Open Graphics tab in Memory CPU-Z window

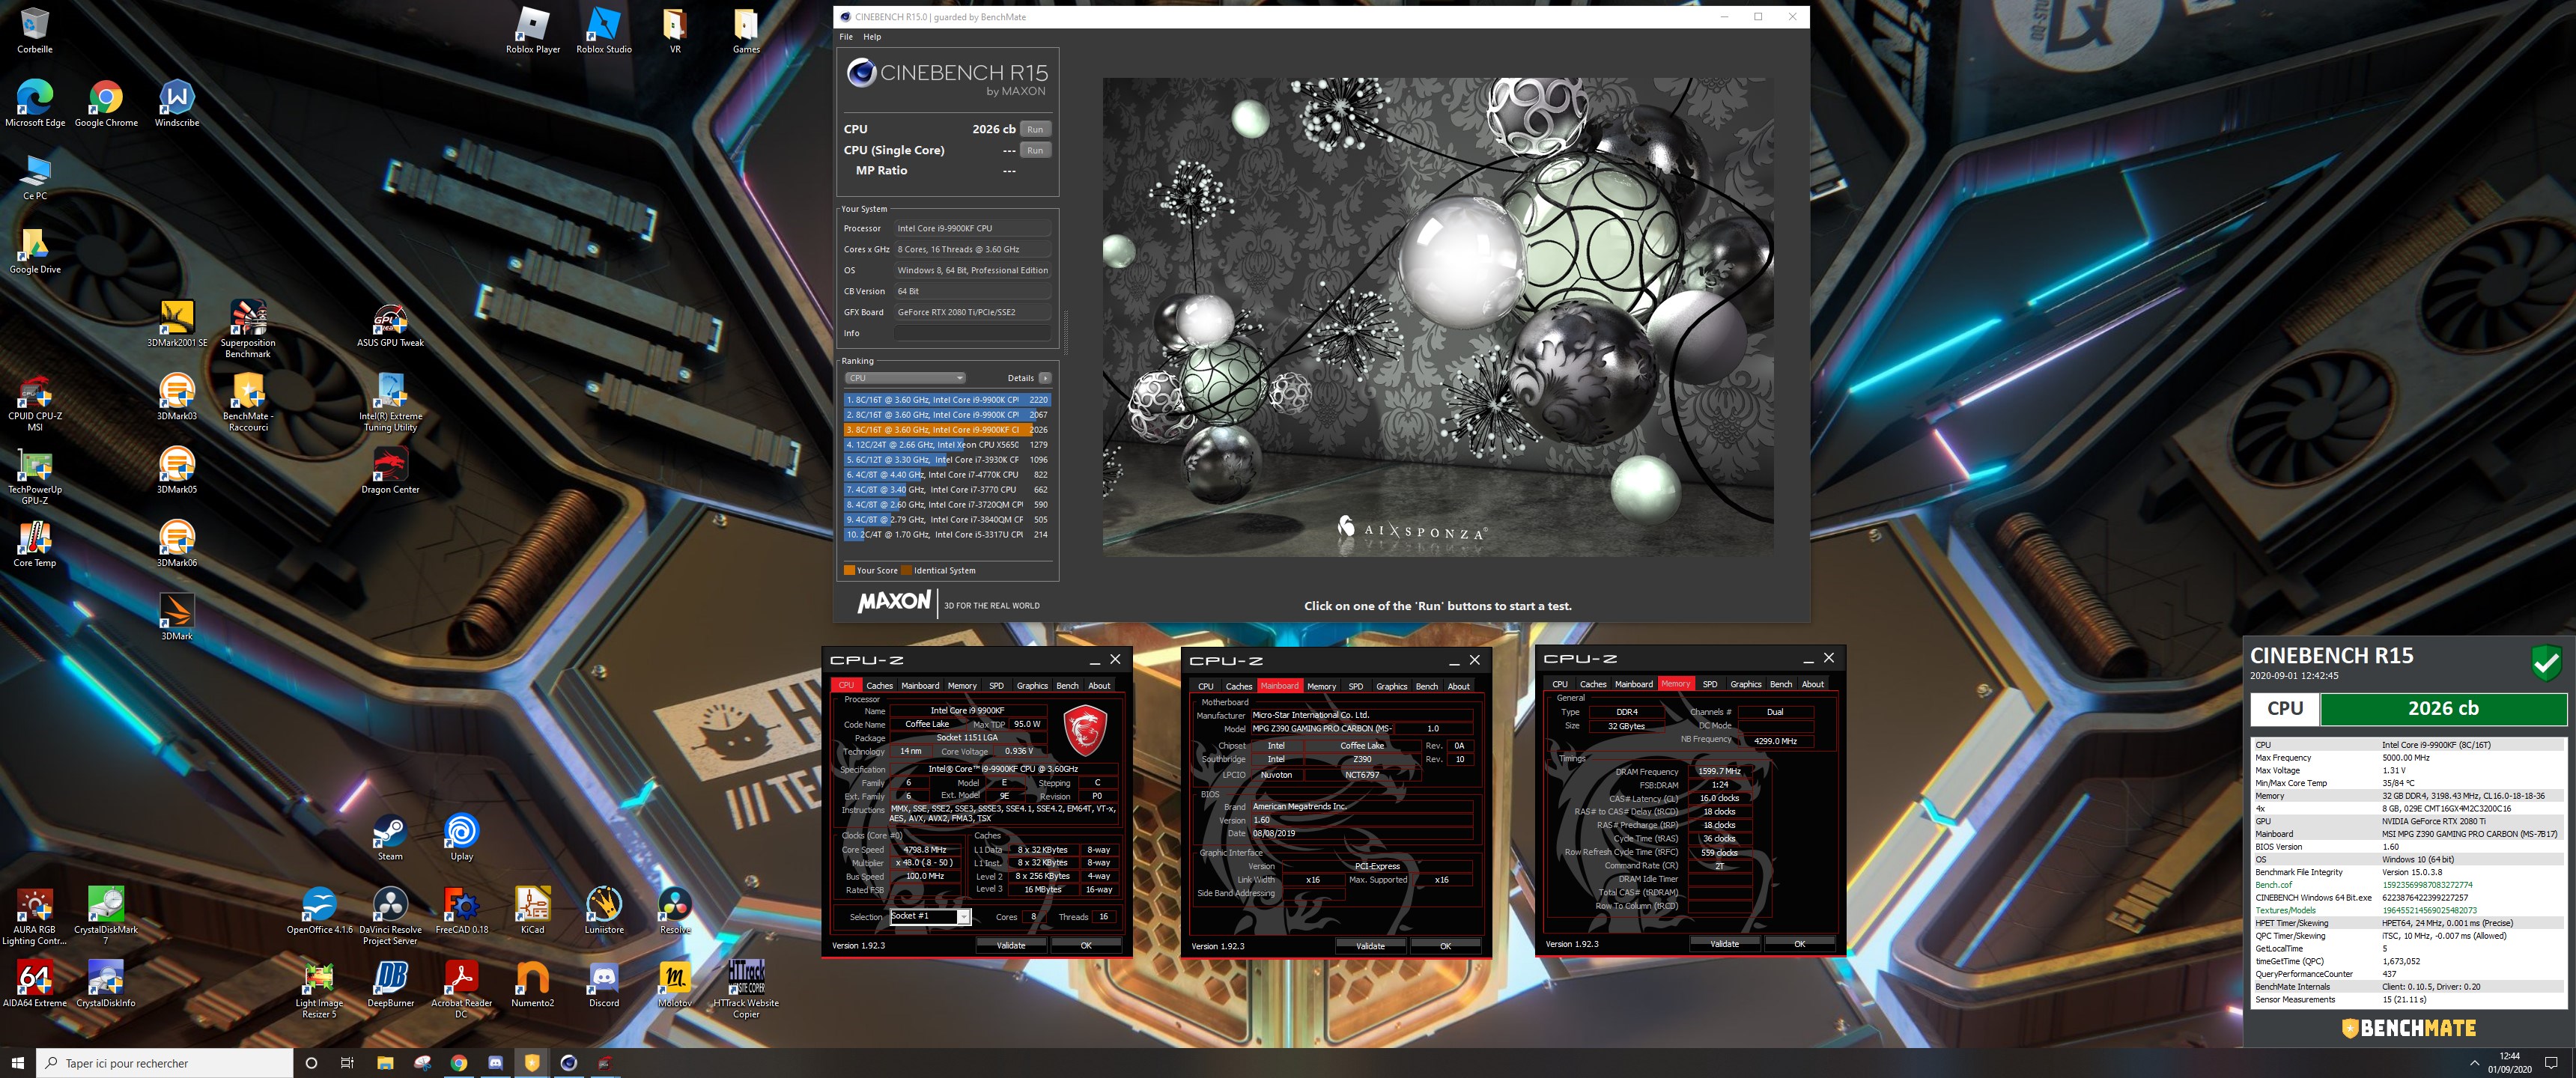1745,684
